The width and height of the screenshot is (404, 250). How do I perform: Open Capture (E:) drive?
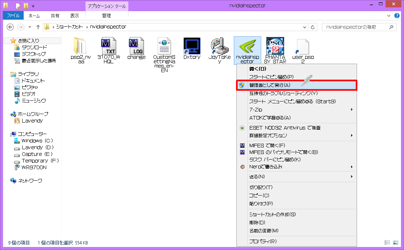coord(37,154)
